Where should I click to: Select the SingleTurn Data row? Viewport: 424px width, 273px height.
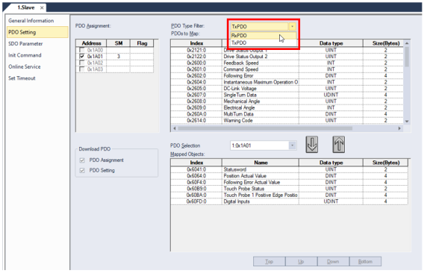(287, 95)
